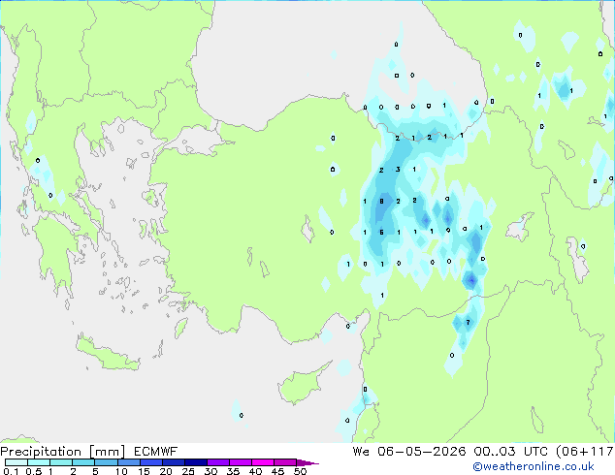615x475 pixels.
Task: Click the legend label '45'
Action: coord(277,471)
